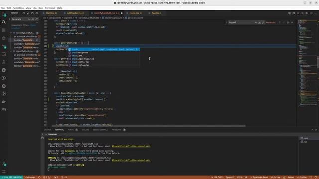Click Prettier in the status bar
The width and height of the screenshot is (319, 179).
302,177
